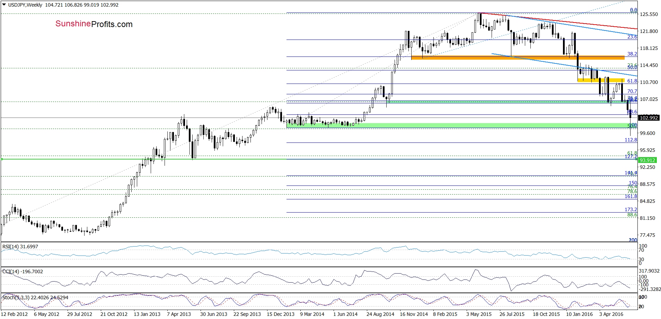The width and height of the screenshot is (661, 319).
Task: Click the 77.475 price axis label
Action: [x=647, y=235]
